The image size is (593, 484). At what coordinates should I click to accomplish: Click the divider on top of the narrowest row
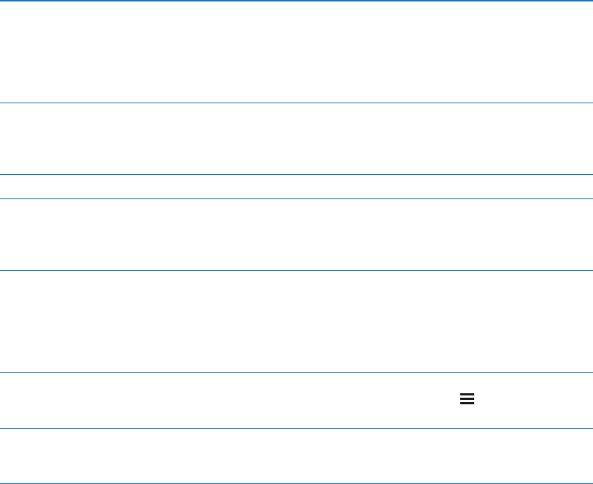[296, 174]
